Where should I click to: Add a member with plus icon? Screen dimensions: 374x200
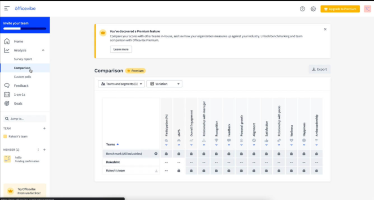click(44, 150)
